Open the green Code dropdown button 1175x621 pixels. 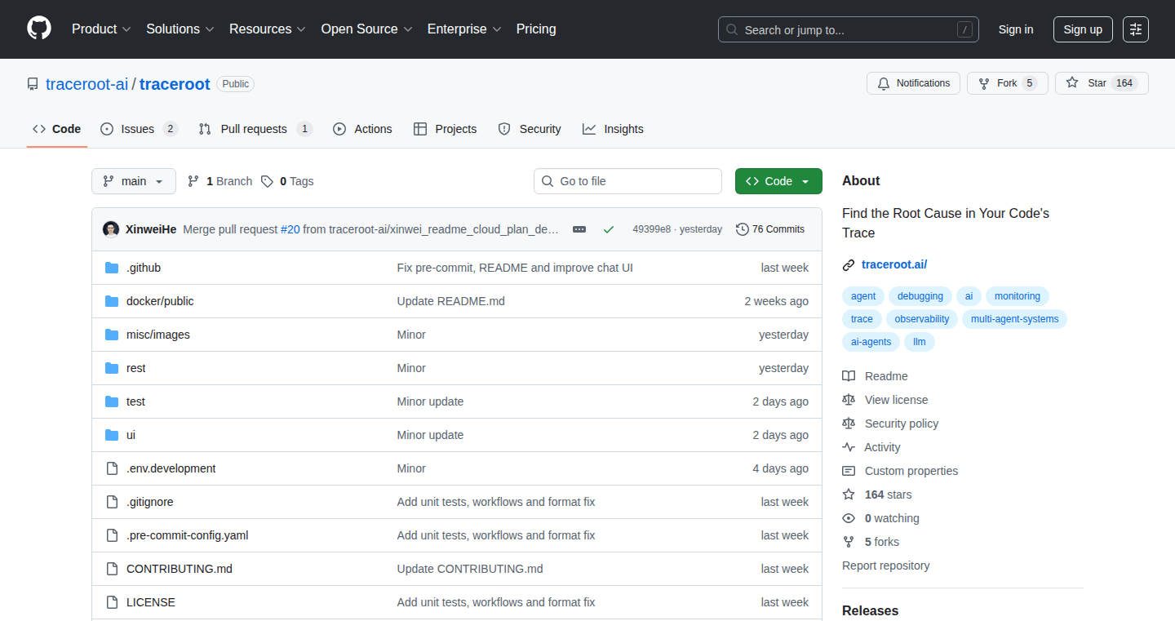778,181
